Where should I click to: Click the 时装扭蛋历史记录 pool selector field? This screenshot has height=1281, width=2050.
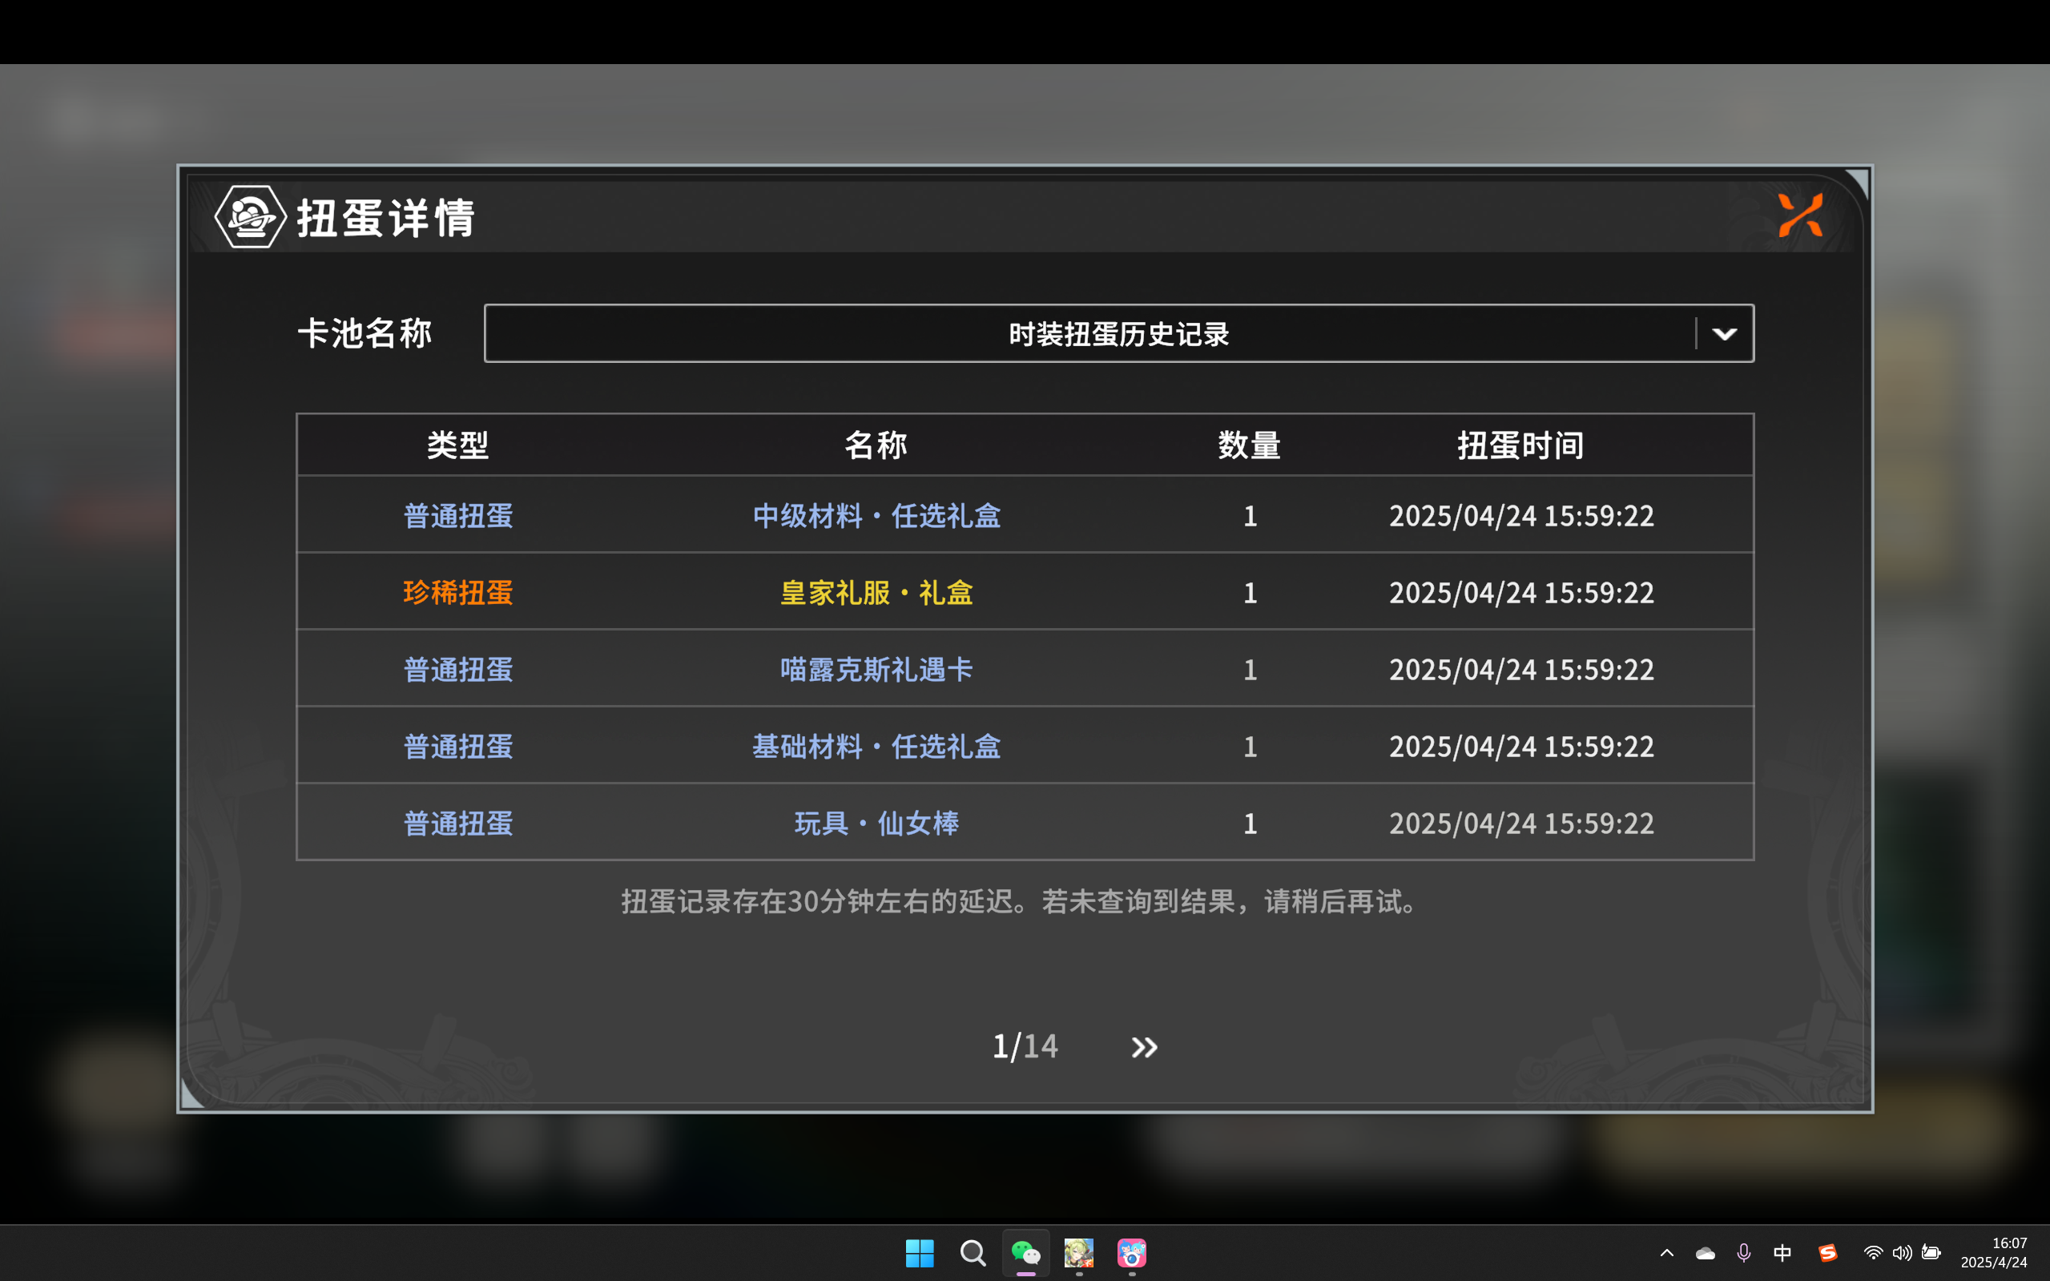(1118, 334)
